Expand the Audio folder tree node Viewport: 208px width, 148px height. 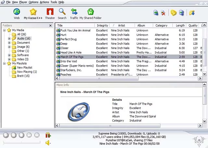click(9, 39)
